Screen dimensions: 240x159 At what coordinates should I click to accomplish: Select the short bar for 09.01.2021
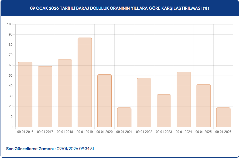click(124, 117)
